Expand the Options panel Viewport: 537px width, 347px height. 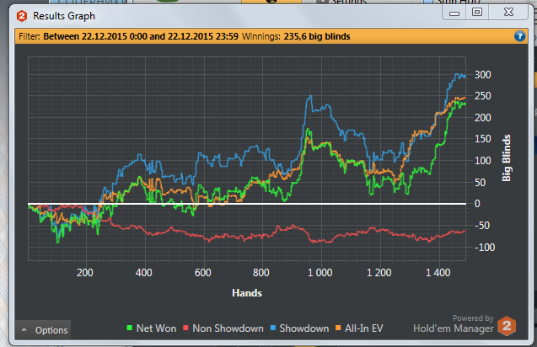click(x=43, y=330)
